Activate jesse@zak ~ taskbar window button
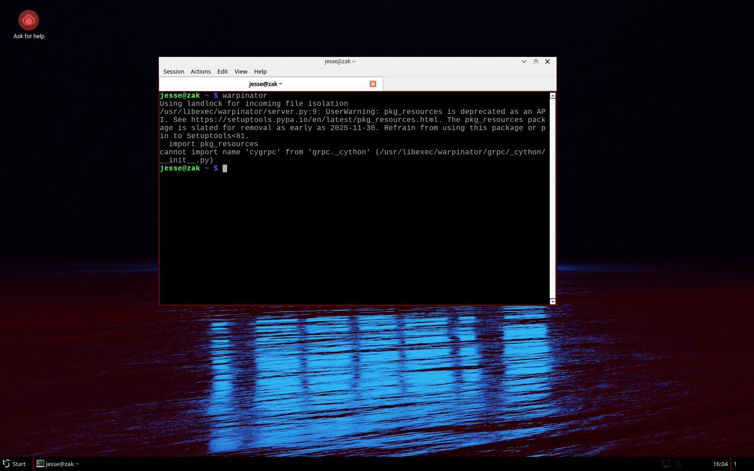 (x=57, y=464)
